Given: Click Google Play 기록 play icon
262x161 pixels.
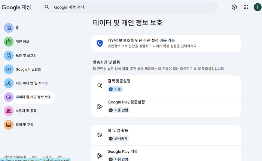Looking at the screenshot, I should pyautogui.click(x=100, y=156).
